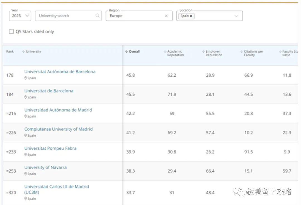Select Universitat Pompeu Fabra link
This screenshot has width=301, height=205.
pos(50,148)
